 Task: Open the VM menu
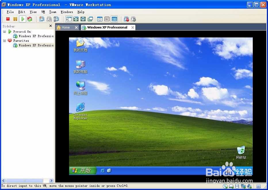click(x=43, y=12)
